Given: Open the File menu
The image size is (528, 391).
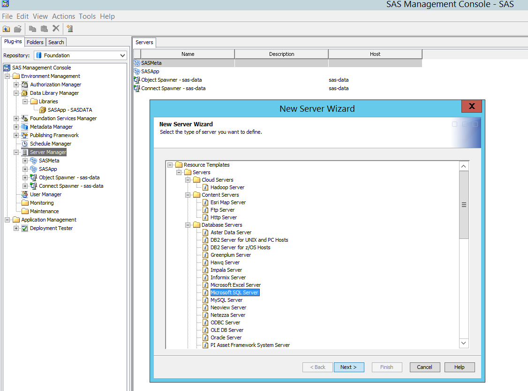Looking at the screenshot, I should (7, 16).
